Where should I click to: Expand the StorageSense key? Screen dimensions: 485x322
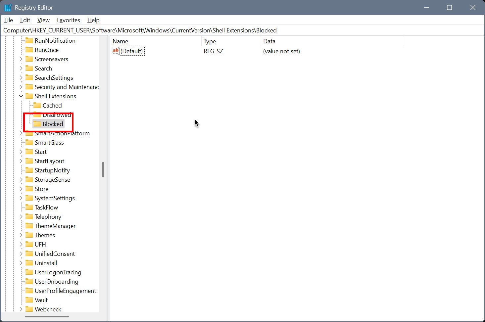coord(21,180)
